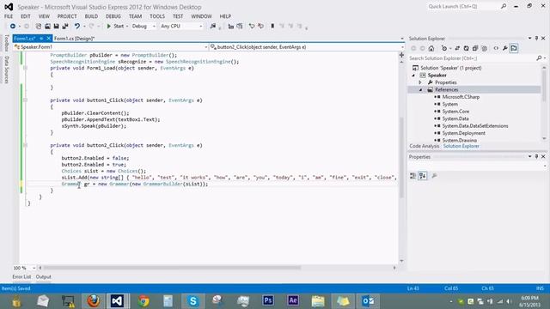Switch to the Form1.cs [Design] tab
Screen dimensions: 550x309
(75, 39)
